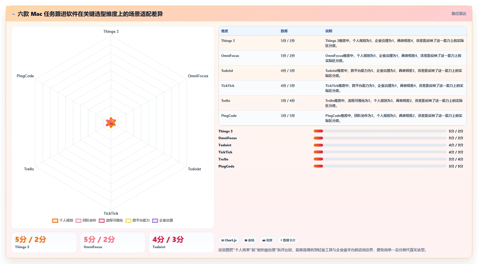Toggle the 企业治理 legend series
The width and height of the screenshot is (478, 264).
pyautogui.click(x=162, y=220)
